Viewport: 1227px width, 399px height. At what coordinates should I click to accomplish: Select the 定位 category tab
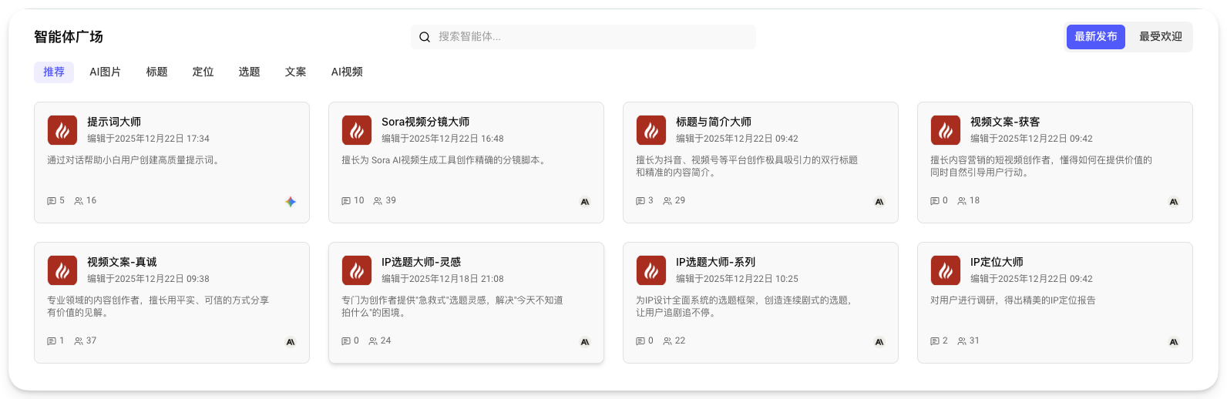[x=203, y=72]
